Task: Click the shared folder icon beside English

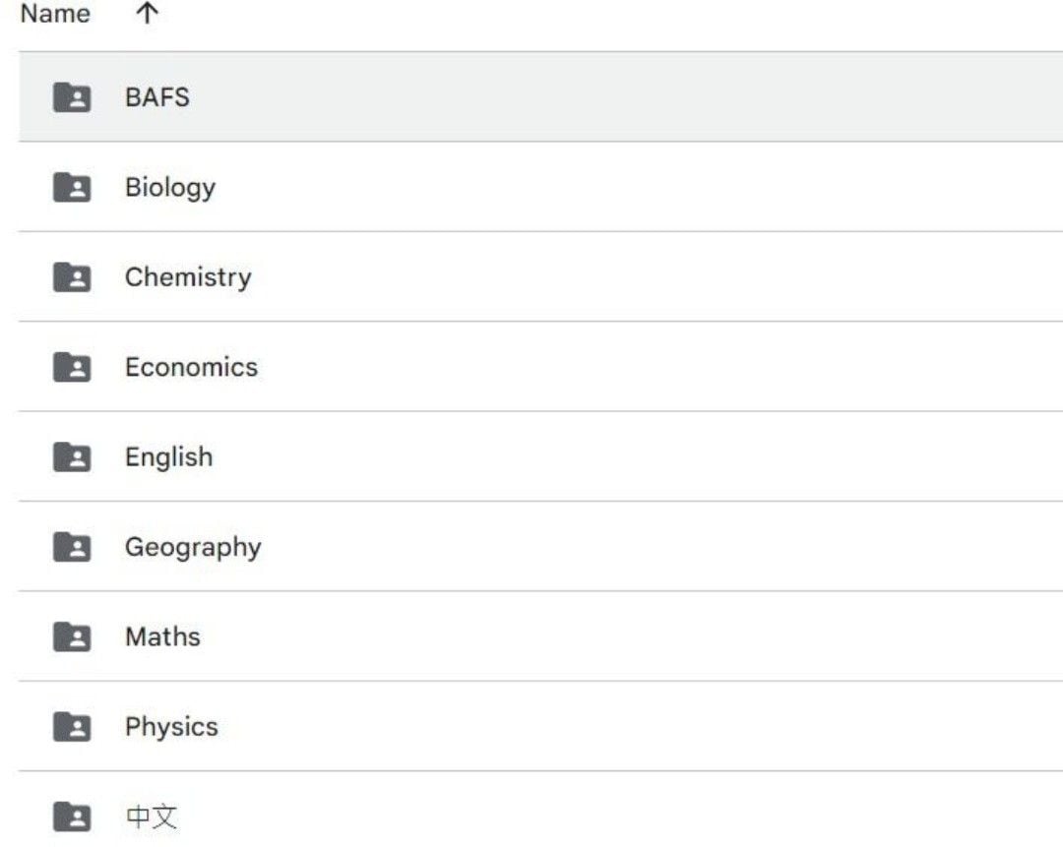Action: pyautogui.click(x=72, y=456)
